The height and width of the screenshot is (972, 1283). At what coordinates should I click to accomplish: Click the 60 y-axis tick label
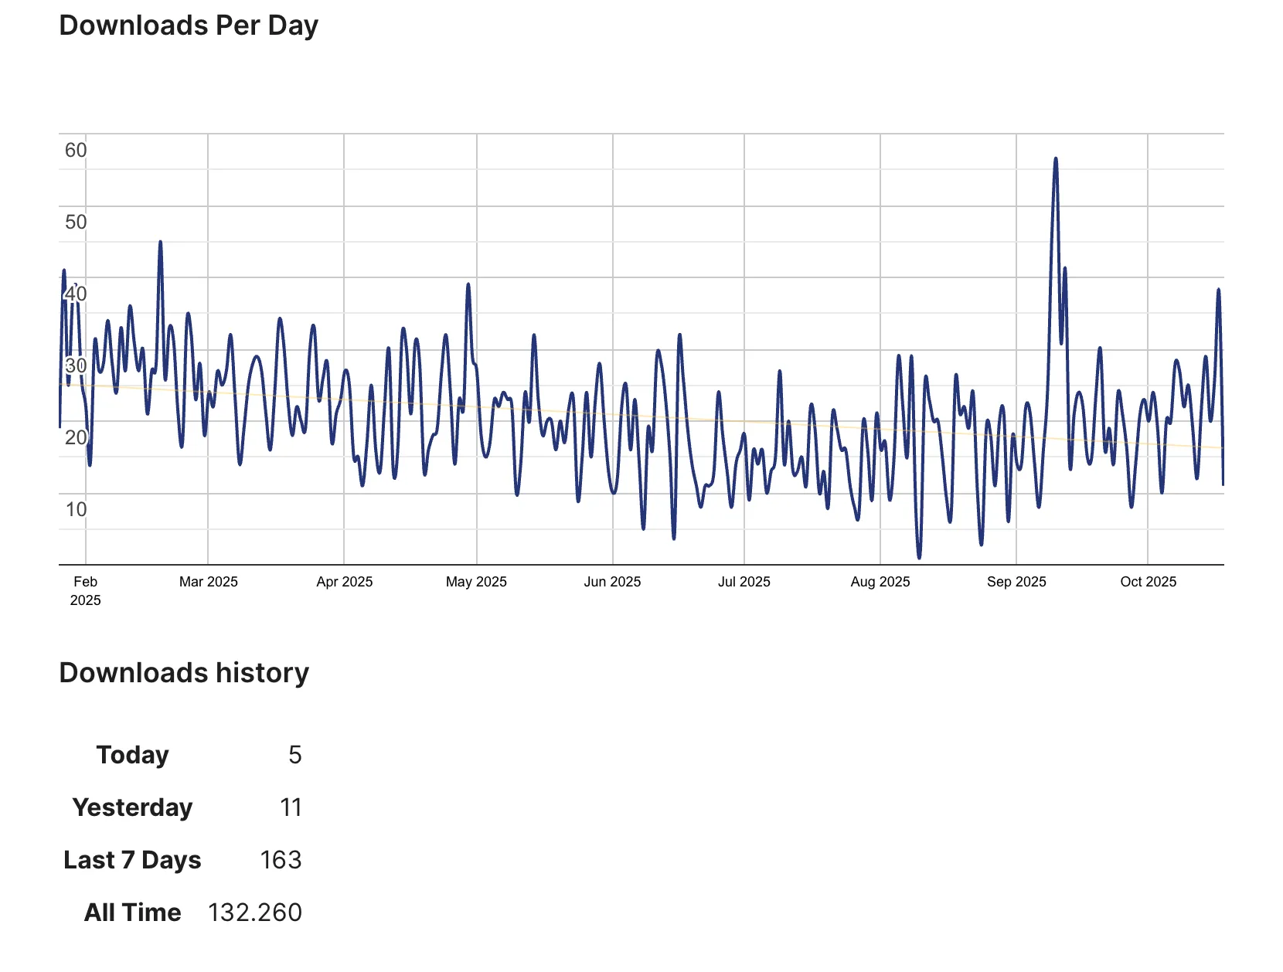[76, 150]
